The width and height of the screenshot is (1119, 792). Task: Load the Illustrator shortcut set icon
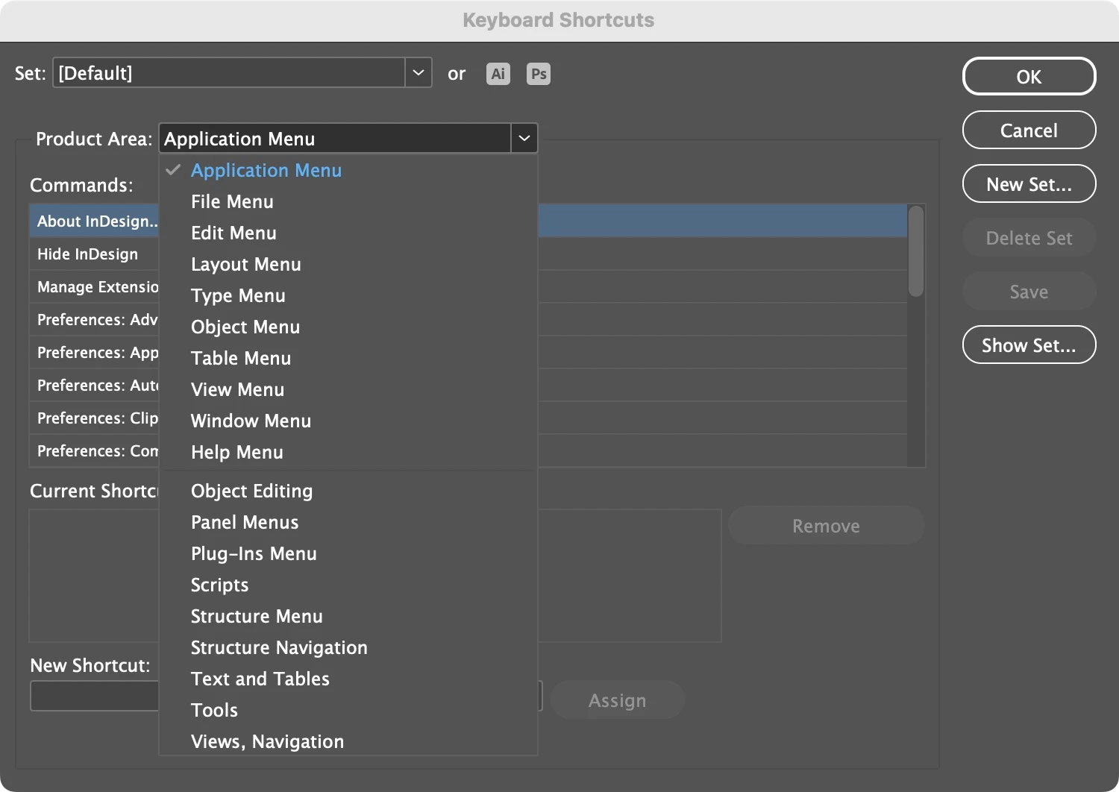pyautogui.click(x=498, y=74)
